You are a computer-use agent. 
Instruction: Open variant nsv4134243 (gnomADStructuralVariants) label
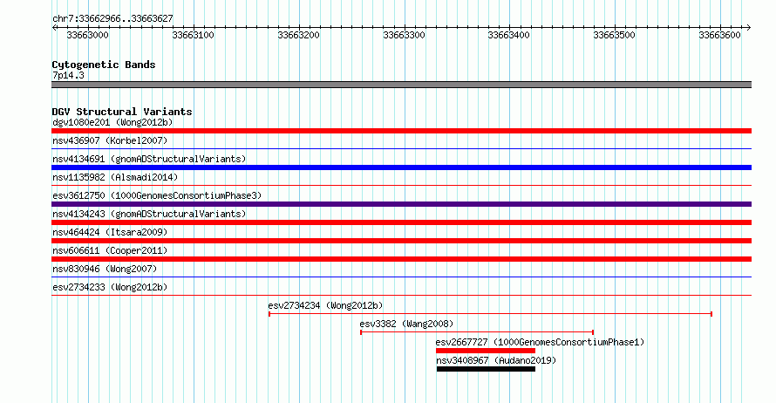click(149, 214)
